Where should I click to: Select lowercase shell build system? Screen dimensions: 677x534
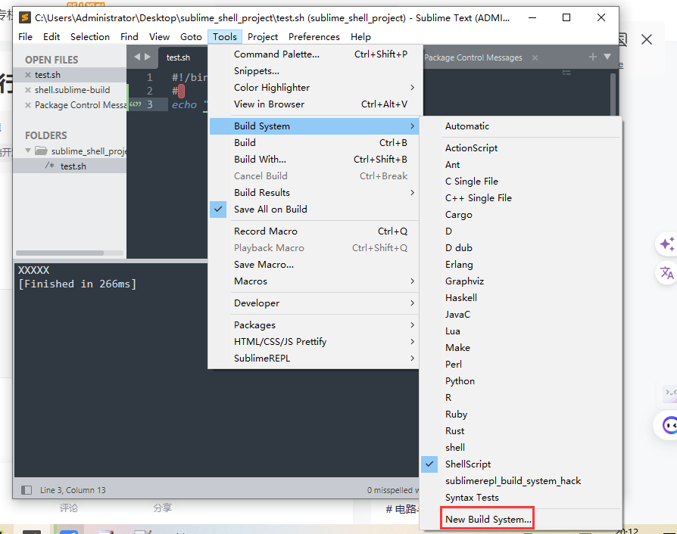click(x=521, y=448)
